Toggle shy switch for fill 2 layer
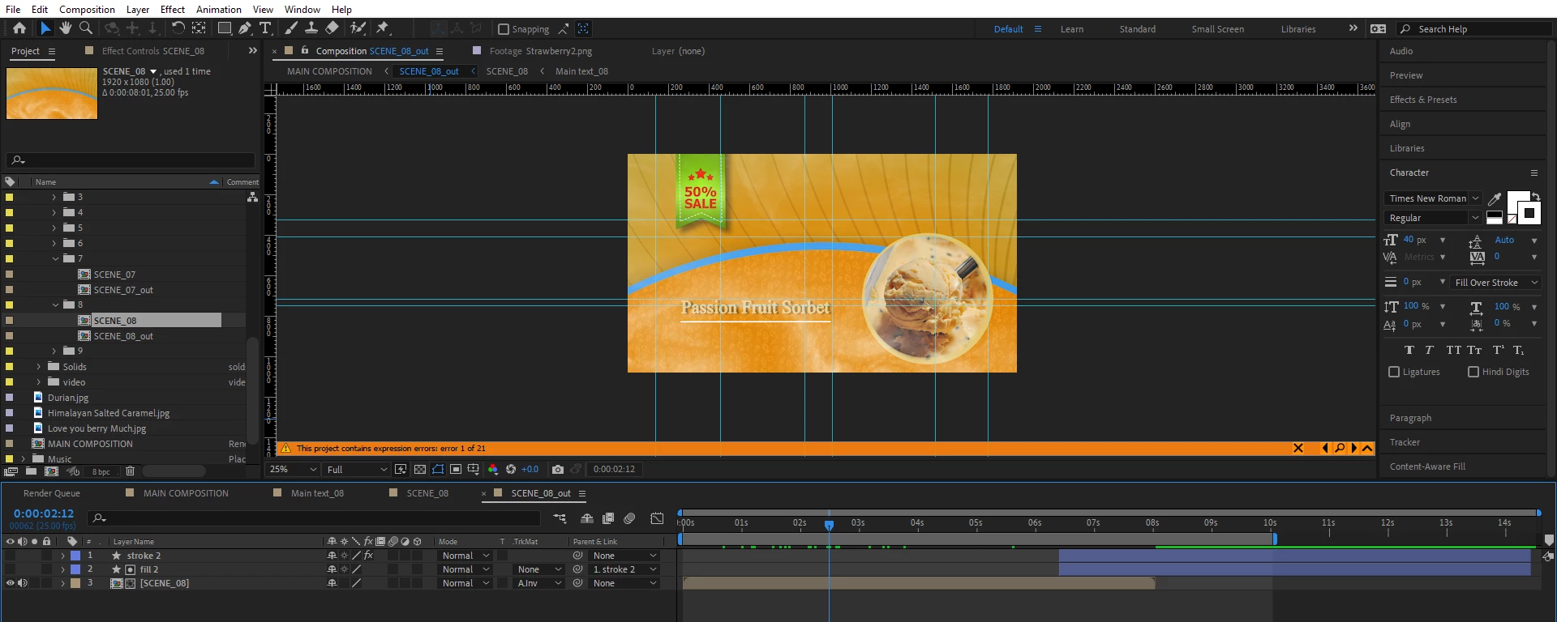 pyautogui.click(x=332, y=569)
